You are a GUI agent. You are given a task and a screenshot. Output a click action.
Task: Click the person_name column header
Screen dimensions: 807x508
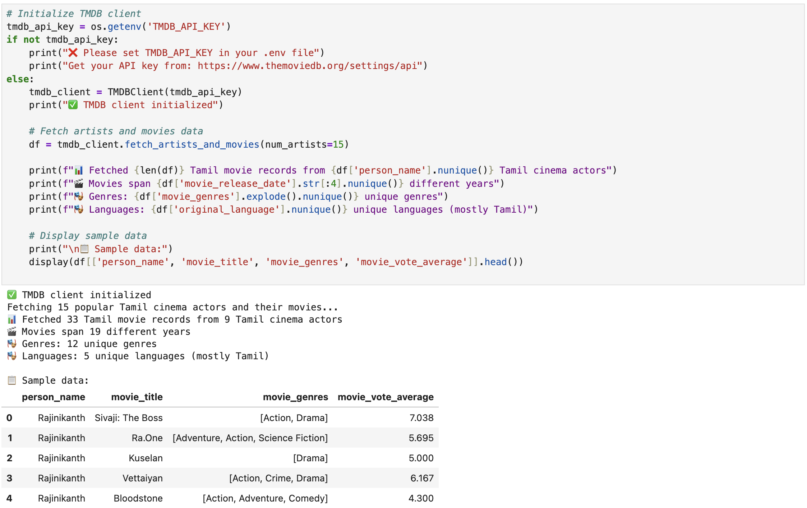[x=54, y=397]
